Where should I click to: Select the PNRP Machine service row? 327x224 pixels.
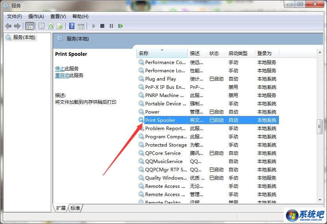tap(208, 95)
